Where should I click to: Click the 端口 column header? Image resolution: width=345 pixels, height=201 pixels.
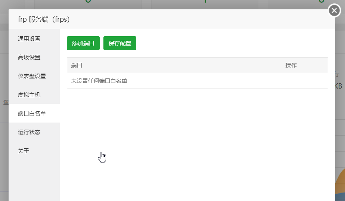click(x=77, y=65)
